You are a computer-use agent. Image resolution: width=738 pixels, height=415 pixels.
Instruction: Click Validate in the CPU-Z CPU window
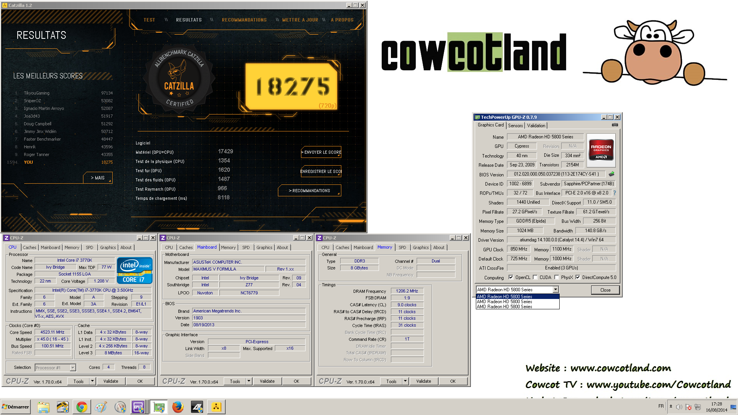[x=111, y=381]
